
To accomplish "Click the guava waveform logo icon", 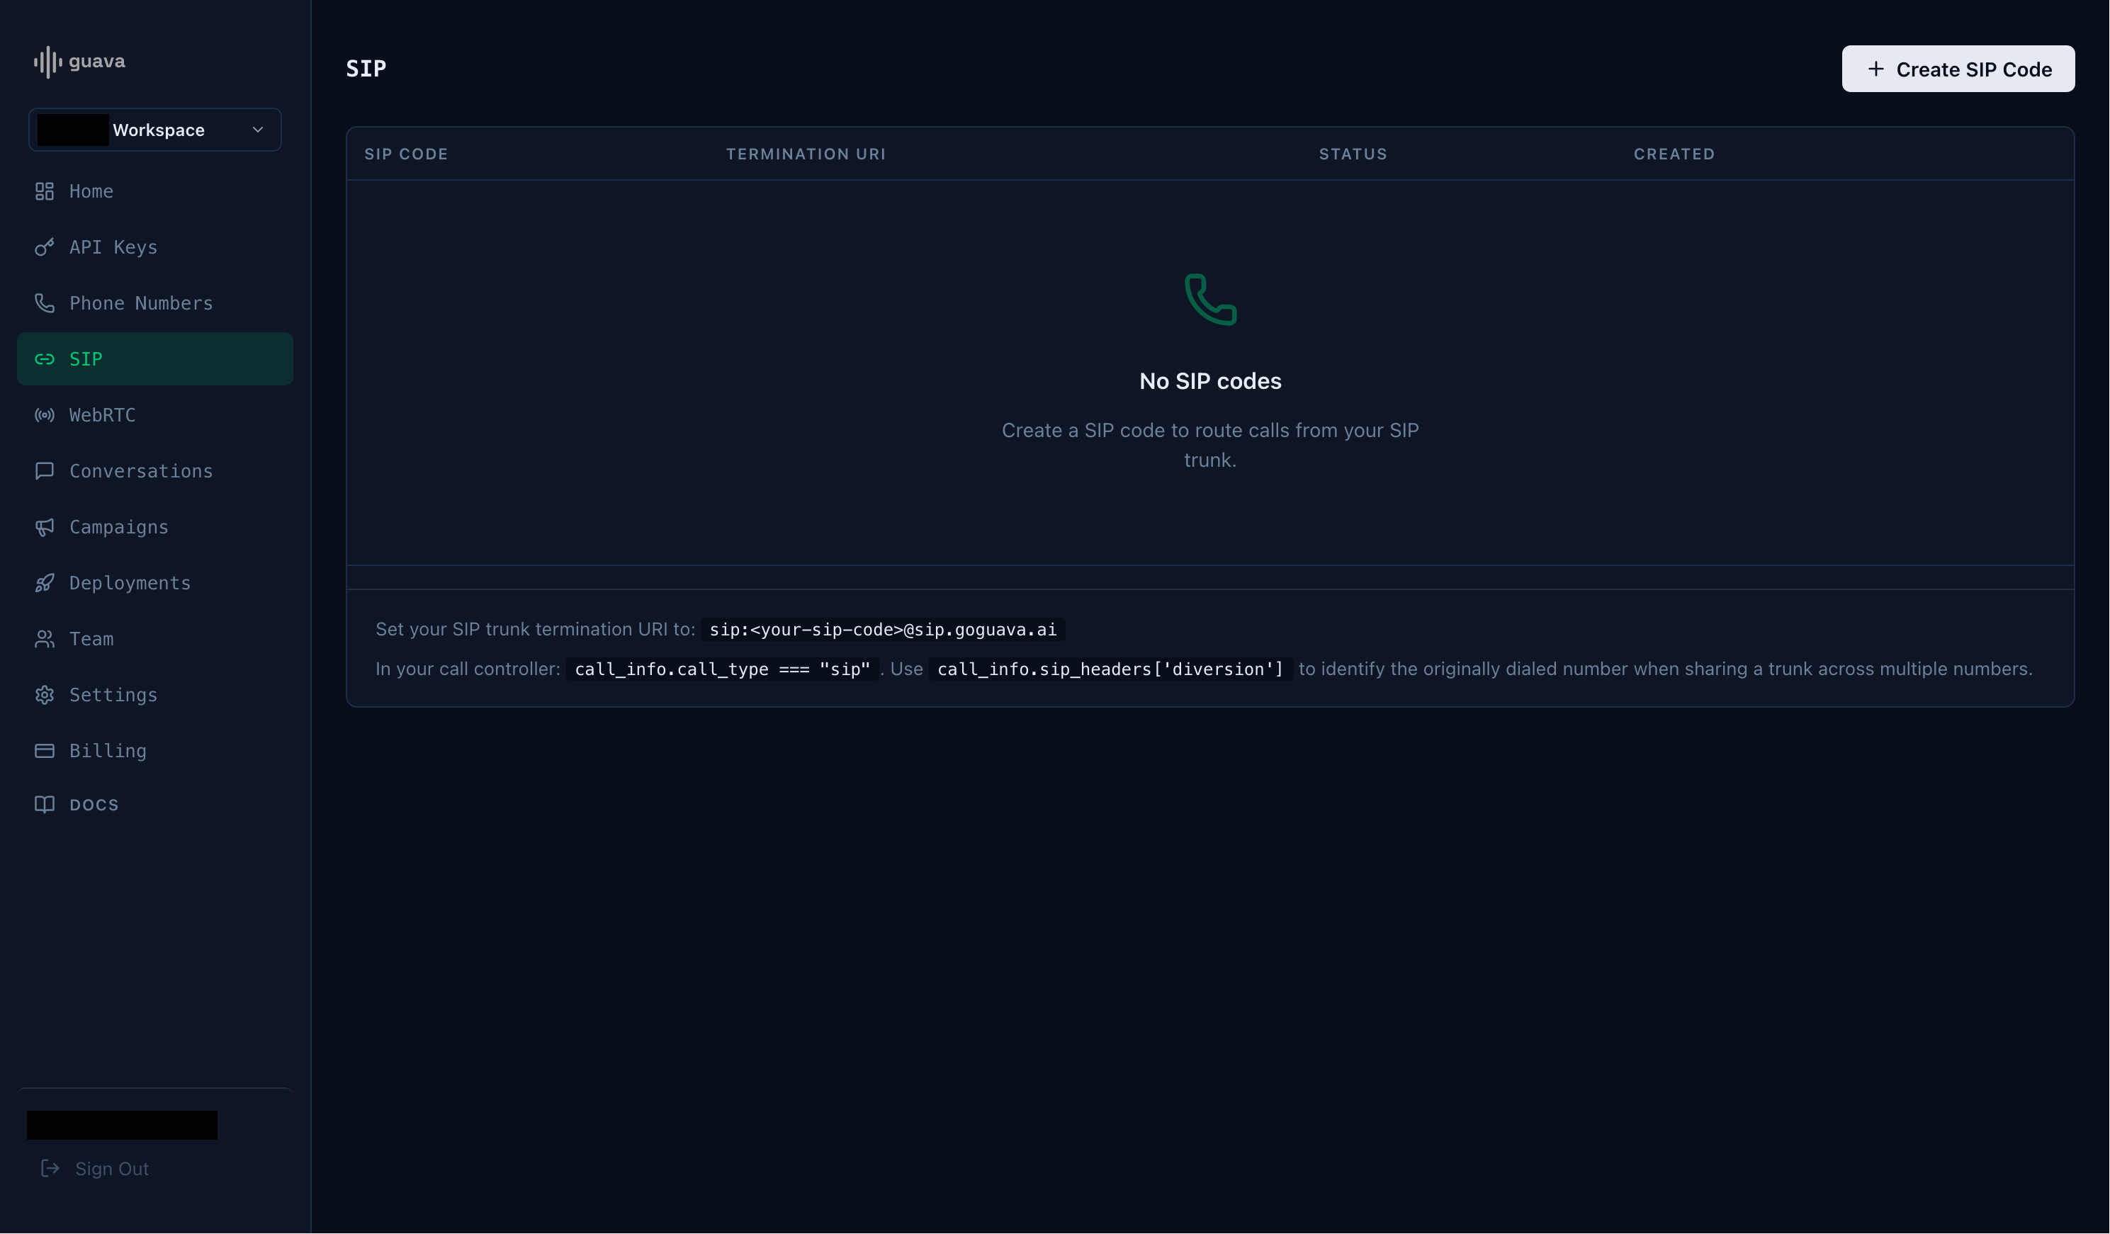I will tap(47, 62).
